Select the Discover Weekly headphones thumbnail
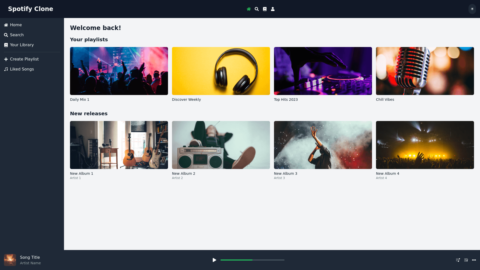 (221, 71)
